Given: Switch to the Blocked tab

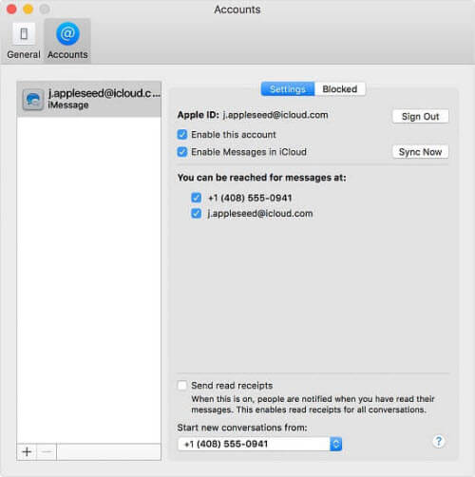Looking at the screenshot, I should 340,89.
